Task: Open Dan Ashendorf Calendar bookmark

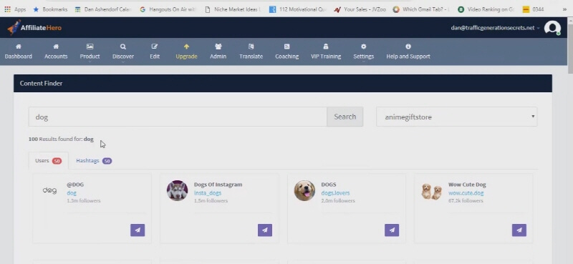Action: 103,9
